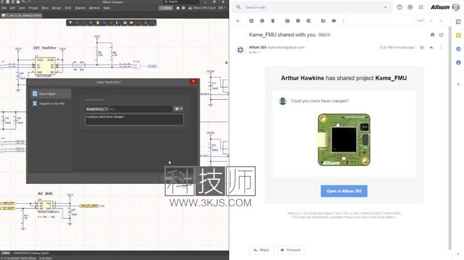Open more options in Gmail toolbar

(343, 21)
